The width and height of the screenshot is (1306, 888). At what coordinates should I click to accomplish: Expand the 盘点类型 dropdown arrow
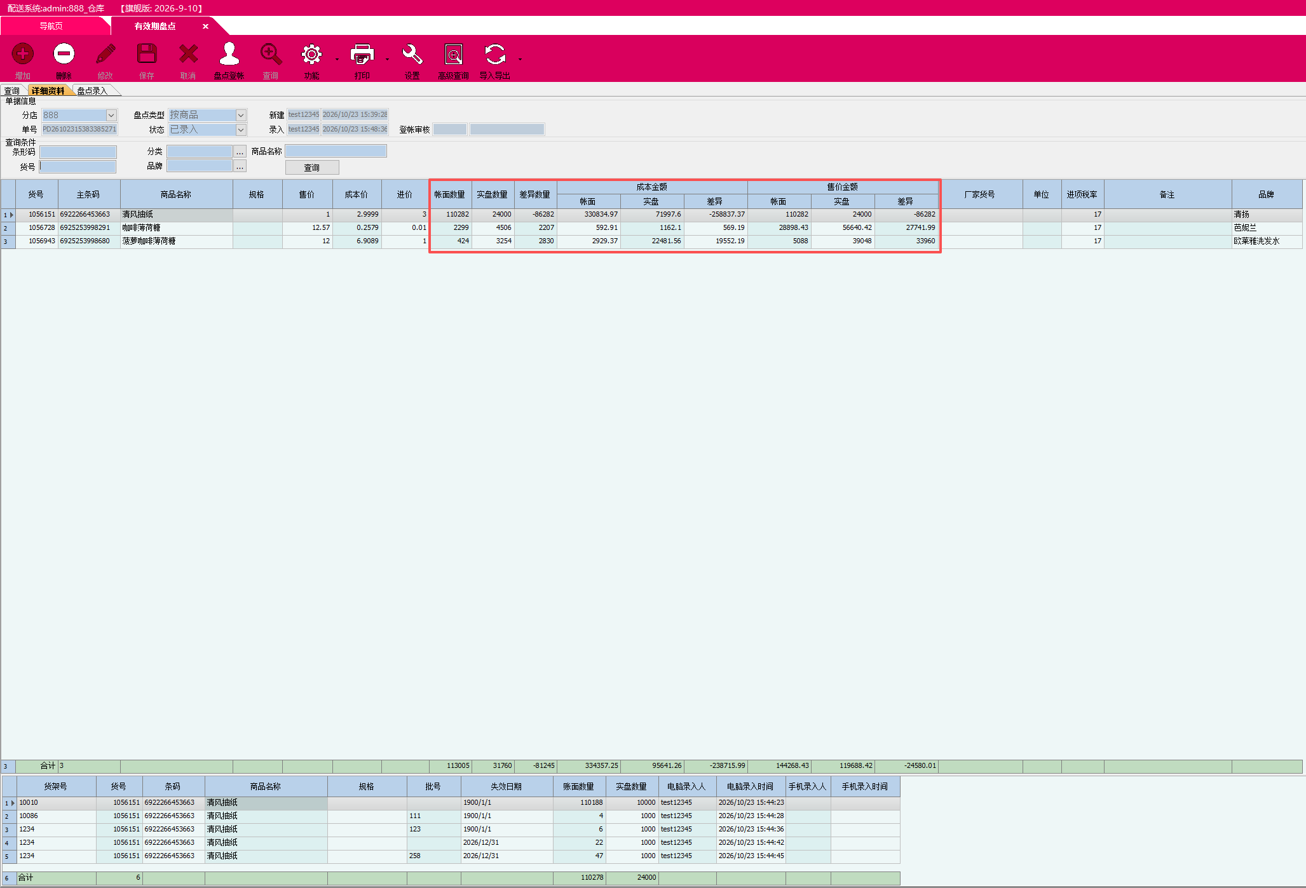point(241,115)
